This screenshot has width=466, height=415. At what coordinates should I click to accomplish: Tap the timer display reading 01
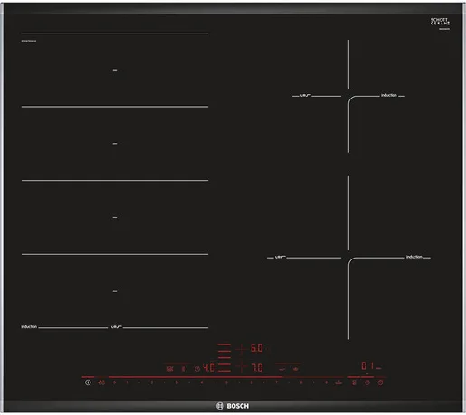point(367,366)
